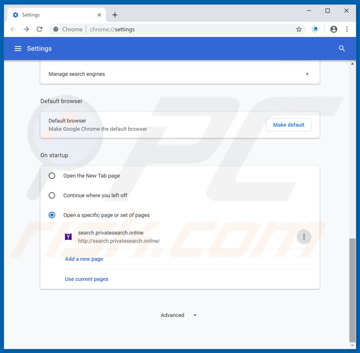360x353 pixels.
Task: Click the Yahoo favicon of startup page
Action: [x=68, y=237]
